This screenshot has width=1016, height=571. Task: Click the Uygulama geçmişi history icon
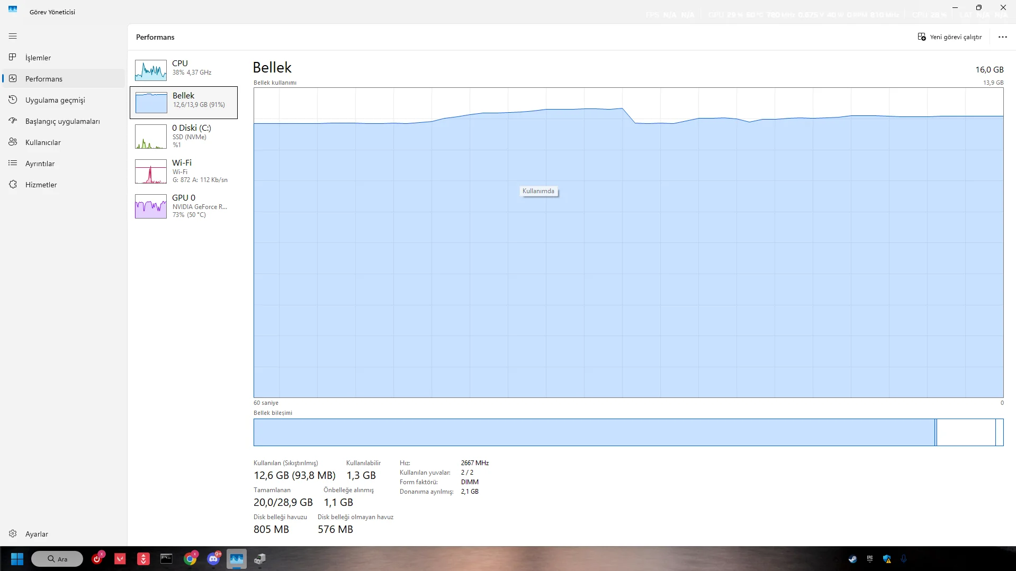pos(13,99)
